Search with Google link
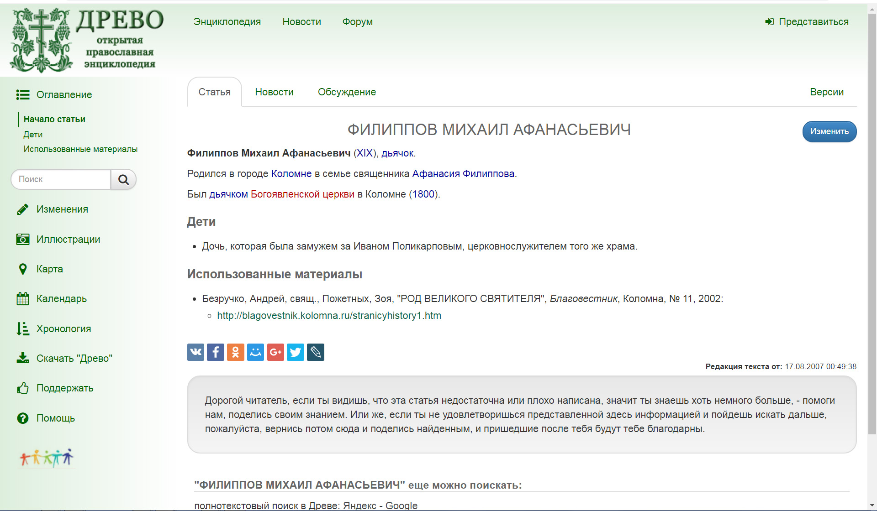This screenshot has height=511, width=877. pyautogui.click(x=402, y=506)
